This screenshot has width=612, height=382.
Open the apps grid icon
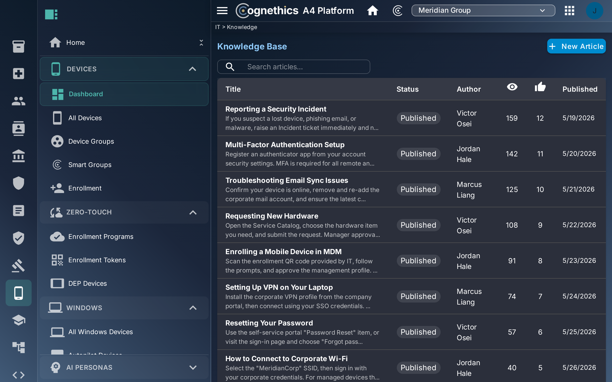click(569, 11)
